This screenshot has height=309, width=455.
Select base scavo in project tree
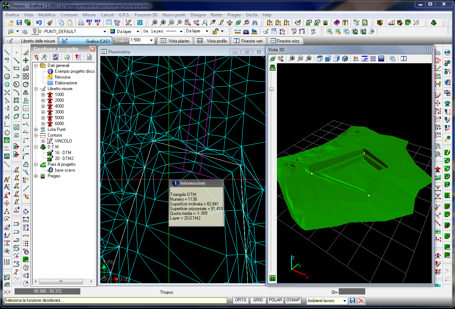pos(65,170)
